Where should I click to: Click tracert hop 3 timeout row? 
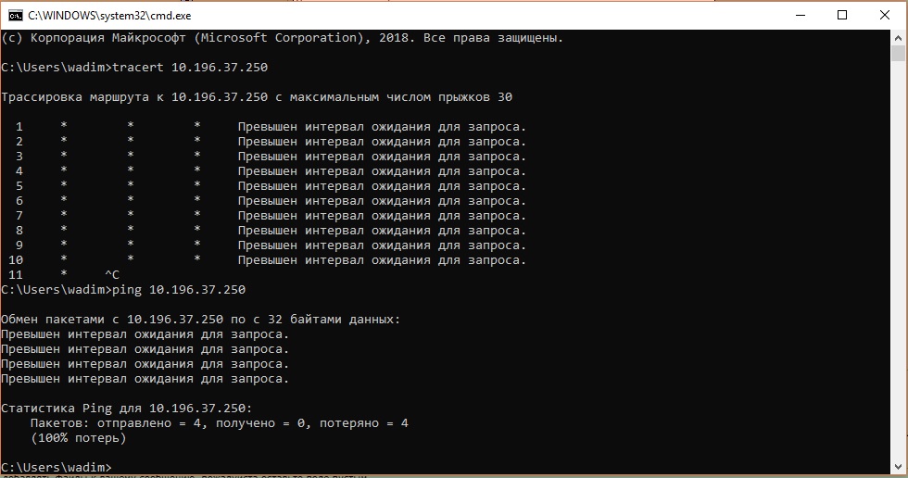(x=271, y=157)
